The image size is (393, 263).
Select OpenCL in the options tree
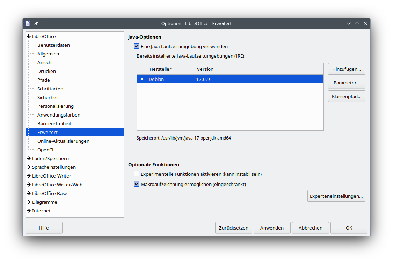pos(46,150)
